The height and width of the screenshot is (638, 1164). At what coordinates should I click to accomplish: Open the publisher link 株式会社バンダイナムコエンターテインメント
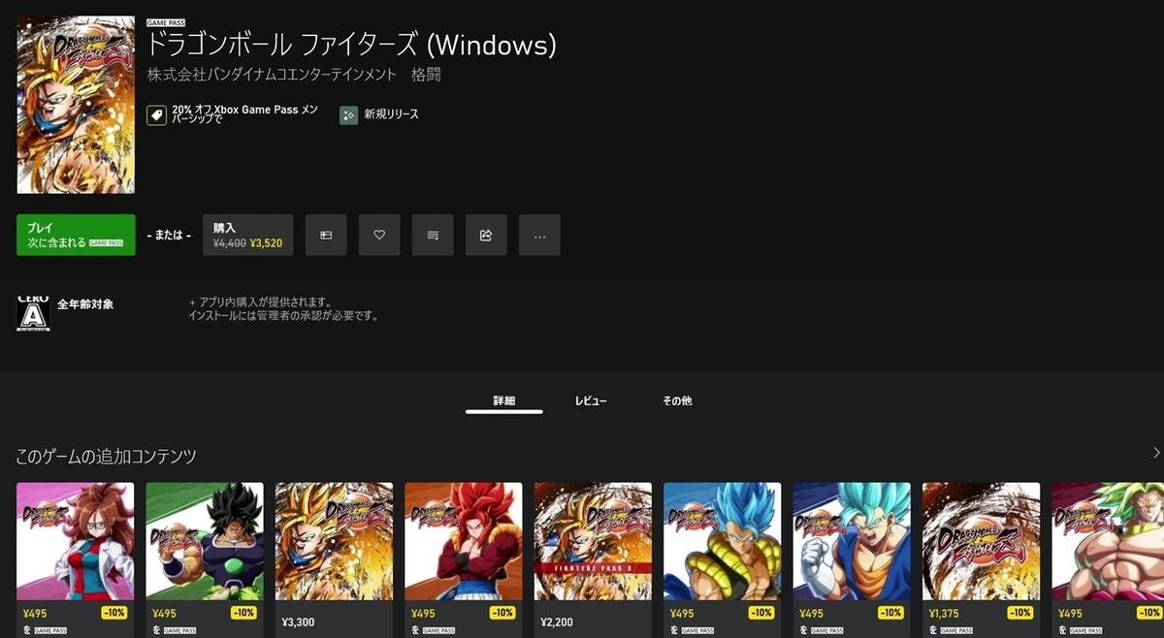[272, 75]
